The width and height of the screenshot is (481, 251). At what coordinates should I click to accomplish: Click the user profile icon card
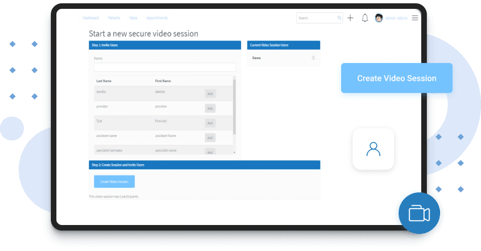(373, 149)
